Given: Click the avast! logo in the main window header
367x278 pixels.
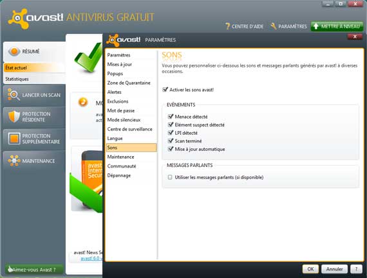Looking at the screenshot, I should click(35, 19).
